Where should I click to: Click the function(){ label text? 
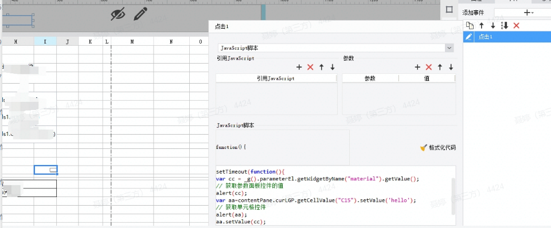(x=231, y=147)
